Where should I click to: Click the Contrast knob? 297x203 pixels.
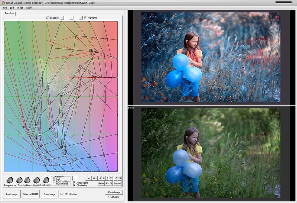pyautogui.click(x=36, y=180)
